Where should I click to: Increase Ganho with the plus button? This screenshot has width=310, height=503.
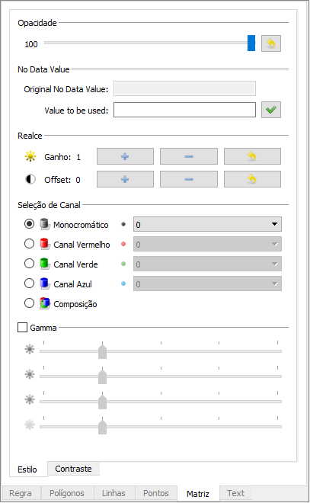tap(125, 156)
